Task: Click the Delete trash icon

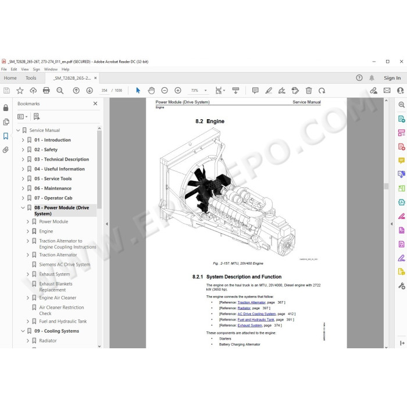Action: coord(309,90)
